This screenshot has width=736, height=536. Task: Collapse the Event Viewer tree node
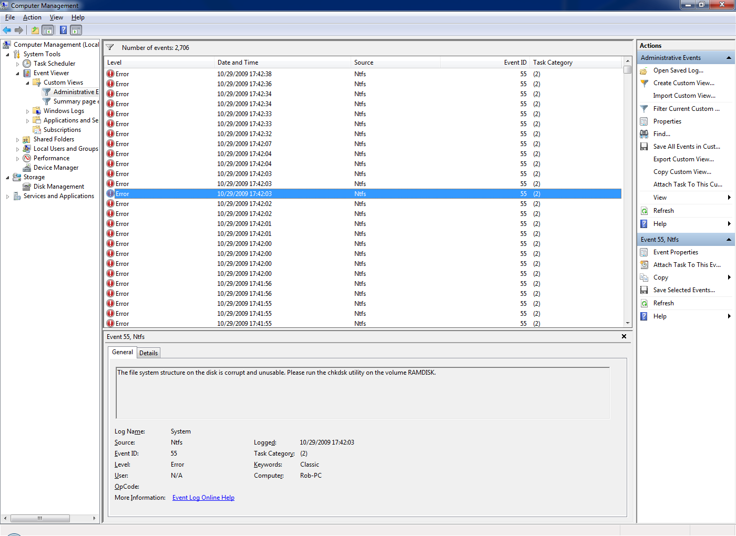17,74
